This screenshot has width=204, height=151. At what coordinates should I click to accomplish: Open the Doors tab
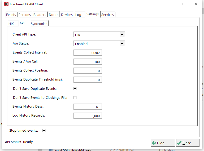click(x=54, y=15)
